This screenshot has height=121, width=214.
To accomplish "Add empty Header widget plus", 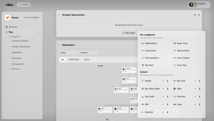I will pos(163,81).
